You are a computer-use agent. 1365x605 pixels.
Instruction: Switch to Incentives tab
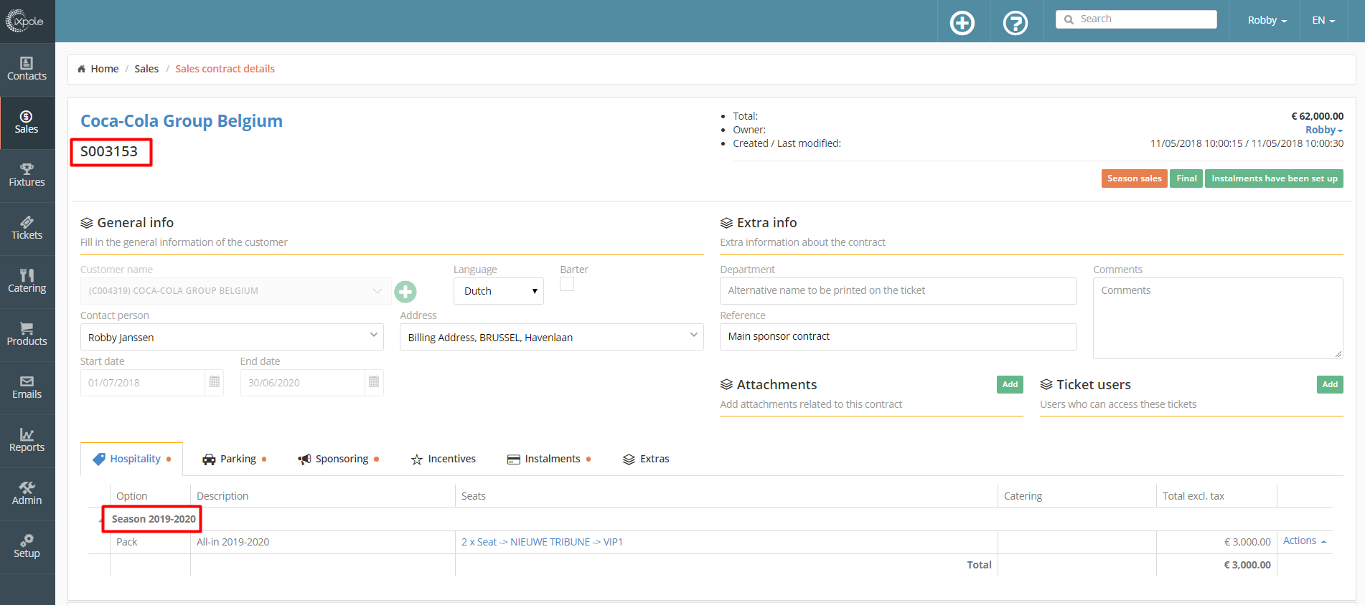[x=444, y=459]
